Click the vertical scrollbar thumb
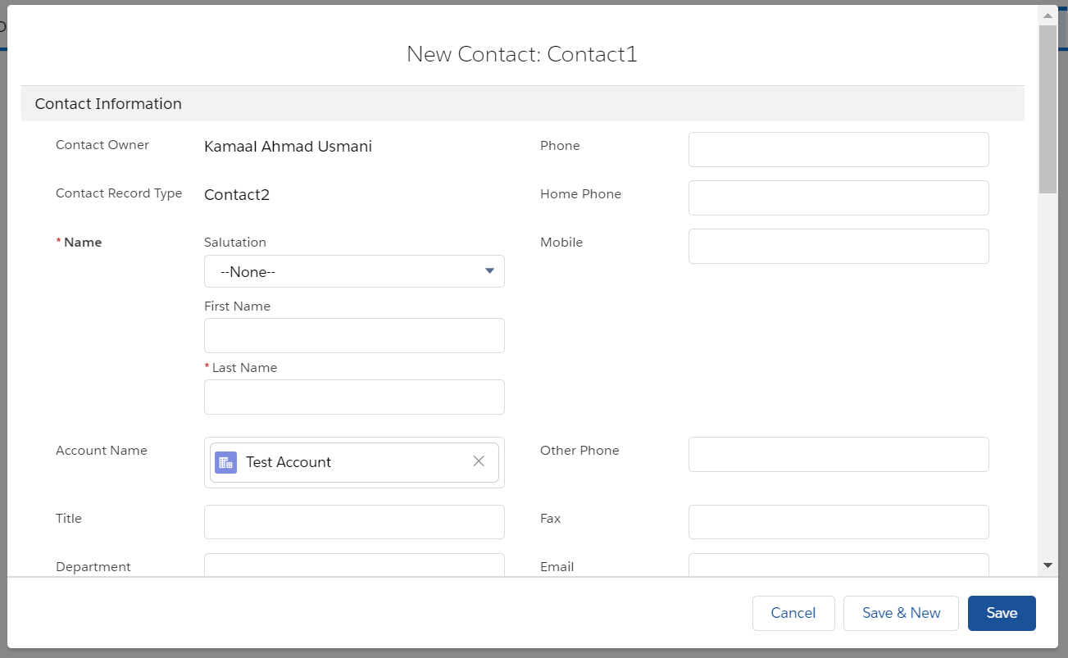The height and width of the screenshot is (658, 1068). tap(1047, 108)
